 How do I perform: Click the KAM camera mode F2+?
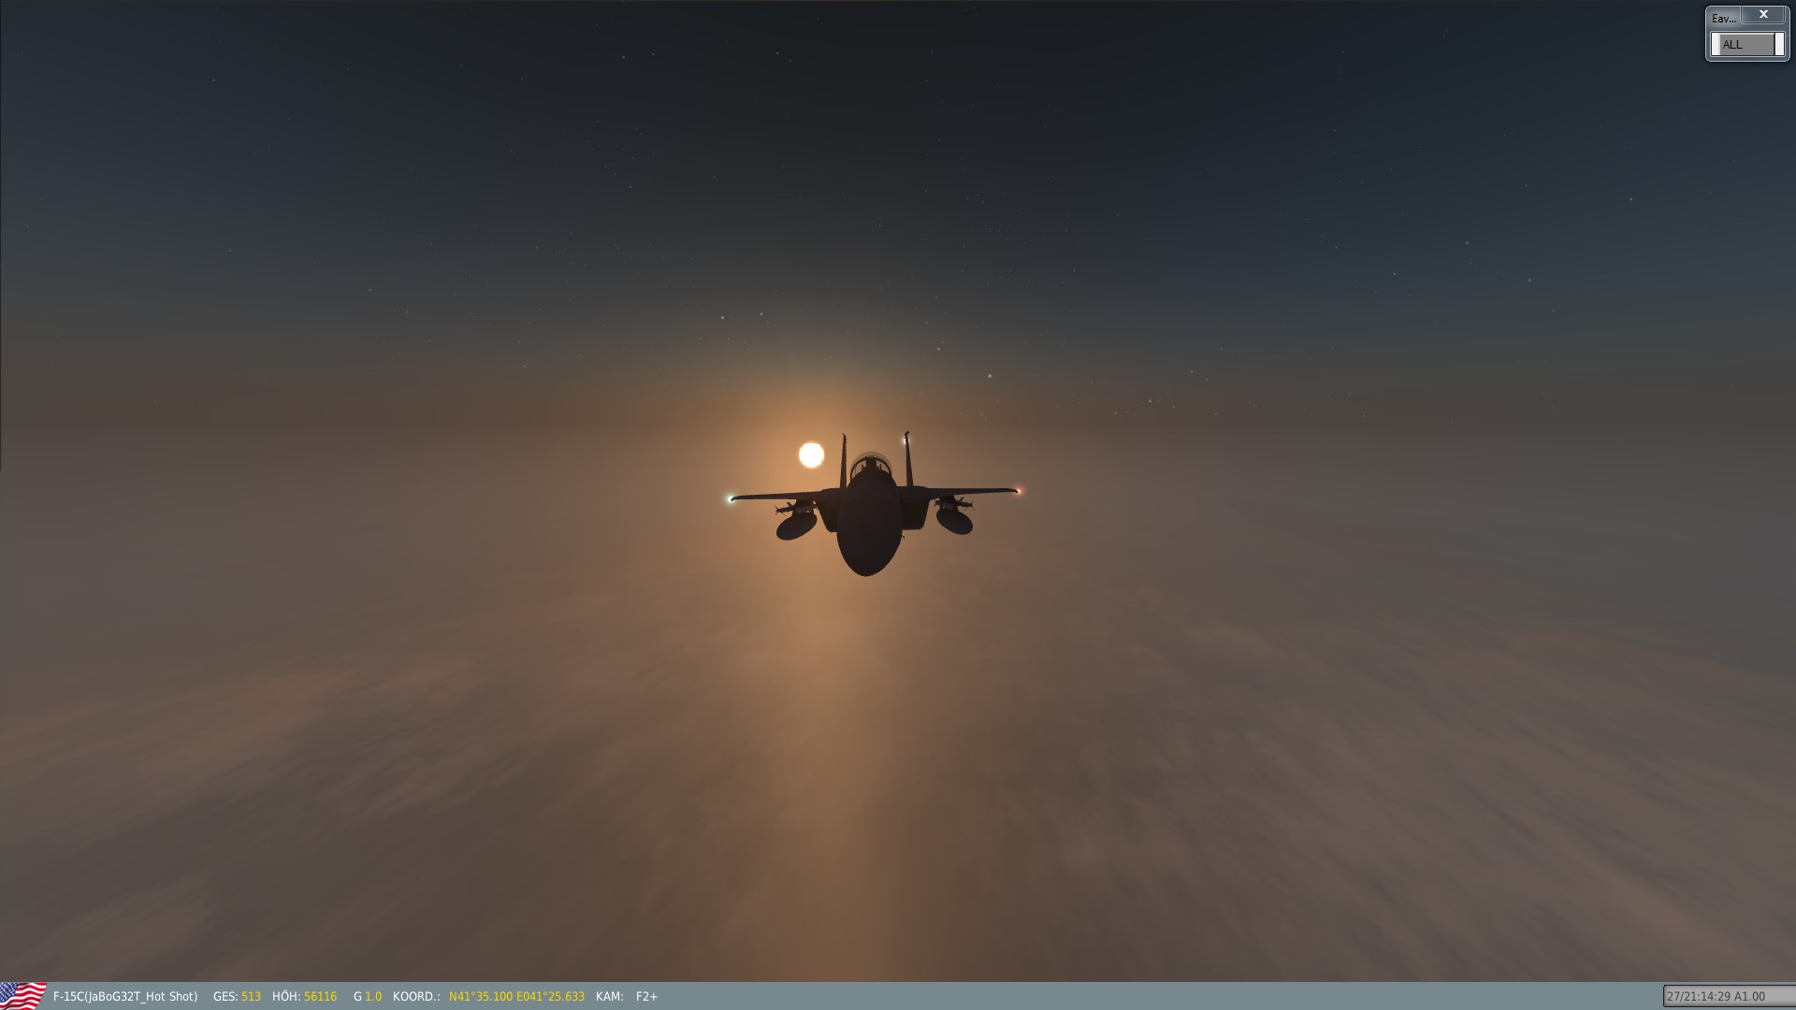tap(646, 996)
